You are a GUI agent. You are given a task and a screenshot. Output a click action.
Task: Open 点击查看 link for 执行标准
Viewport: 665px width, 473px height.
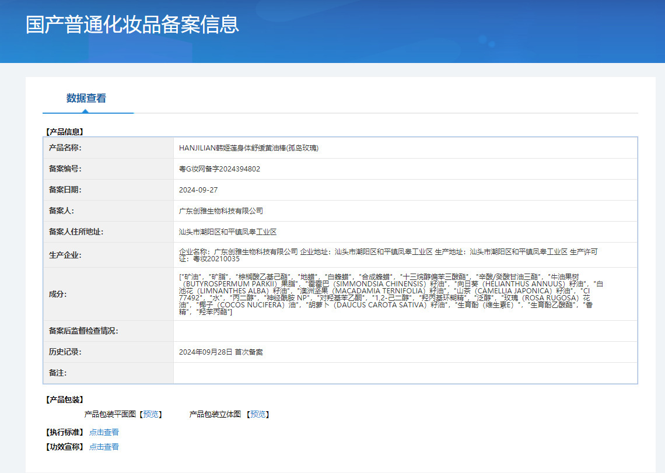(x=104, y=432)
